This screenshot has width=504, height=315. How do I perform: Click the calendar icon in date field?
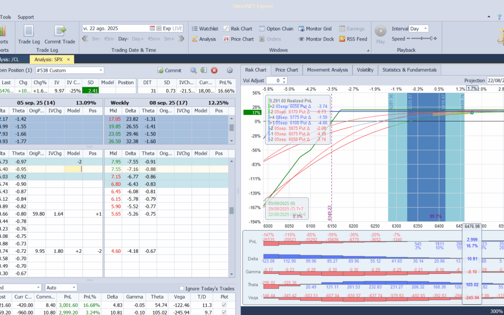(152, 28)
